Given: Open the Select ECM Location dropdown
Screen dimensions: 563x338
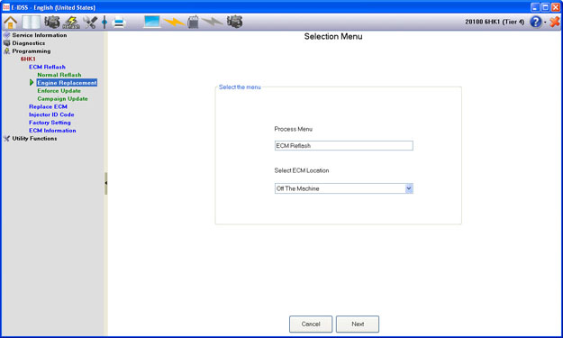Looking at the screenshot, I should tap(343, 188).
